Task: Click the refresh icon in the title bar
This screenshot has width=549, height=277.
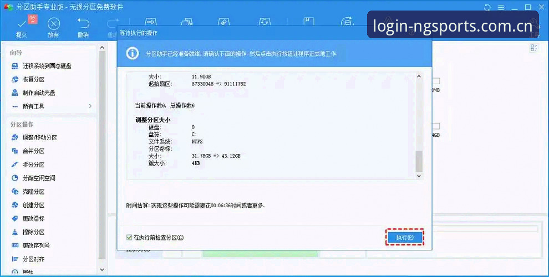Action: 487,7
